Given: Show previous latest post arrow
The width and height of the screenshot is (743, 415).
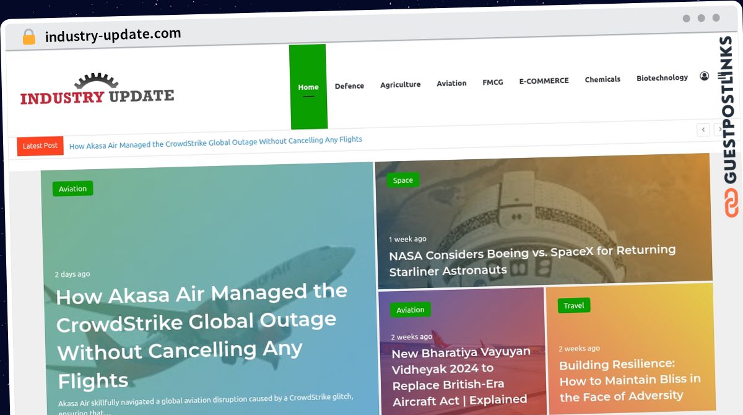Looking at the screenshot, I should (x=703, y=129).
